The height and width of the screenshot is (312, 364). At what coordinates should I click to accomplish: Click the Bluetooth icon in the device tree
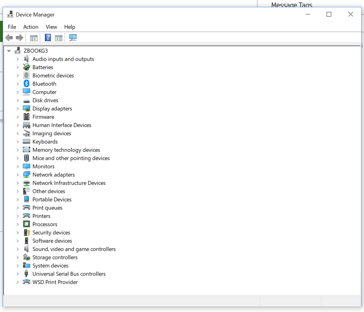pos(26,83)
